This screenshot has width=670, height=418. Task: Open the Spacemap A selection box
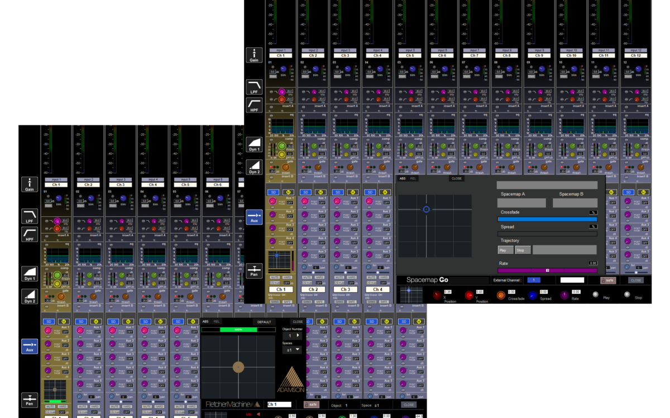click(x=521, y=203)
